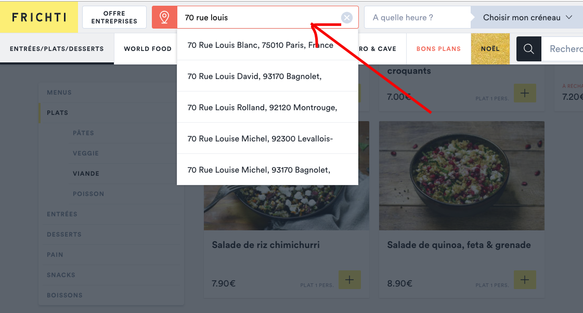Select Viande in the sidebar menu

(x=86, y=174)
